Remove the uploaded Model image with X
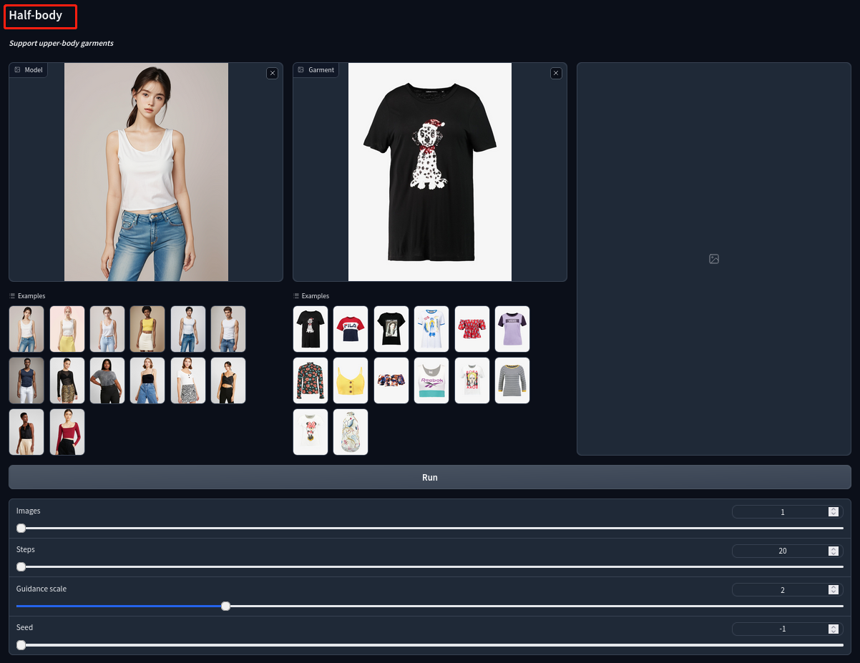 (x=272, y=73)
